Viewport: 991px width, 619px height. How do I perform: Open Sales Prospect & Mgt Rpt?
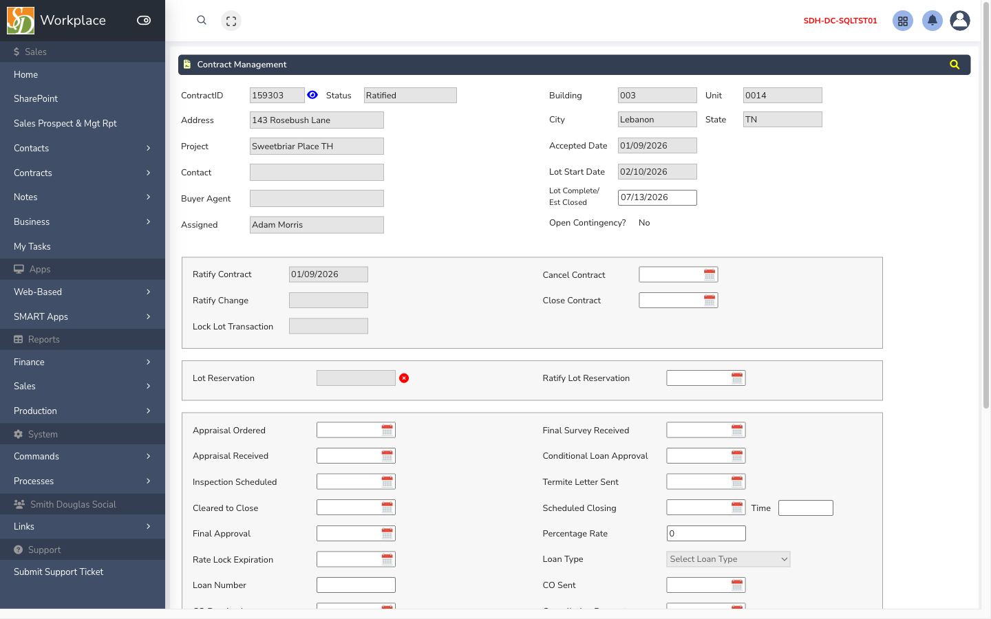pyautogui.click(x=83, y=123)
